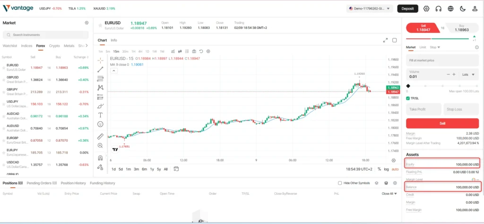Open the Pending Orders tab
This screenshot has height=224, width=484.
[42, 183]
